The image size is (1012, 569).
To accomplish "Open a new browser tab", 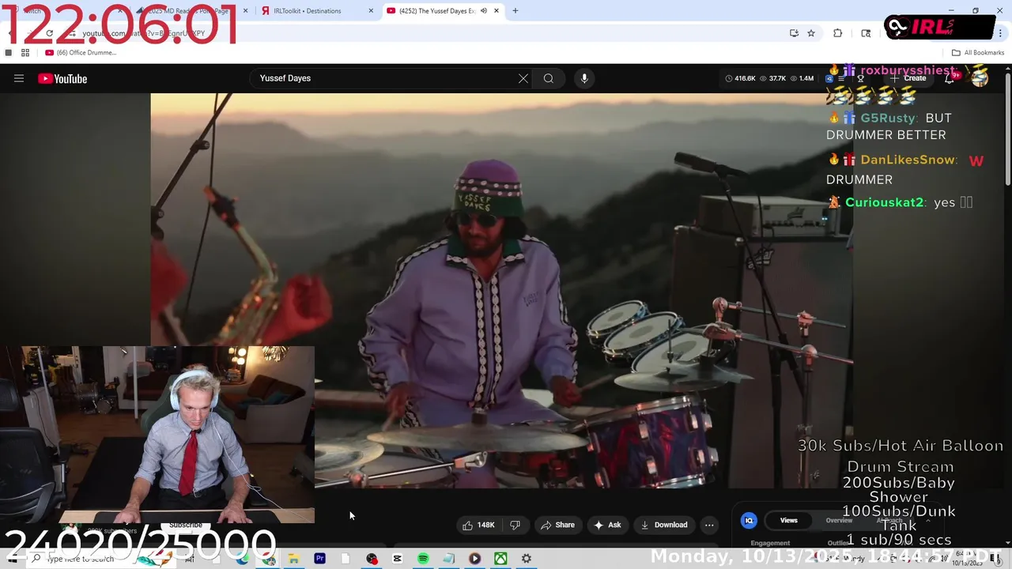I will [515, 11].
